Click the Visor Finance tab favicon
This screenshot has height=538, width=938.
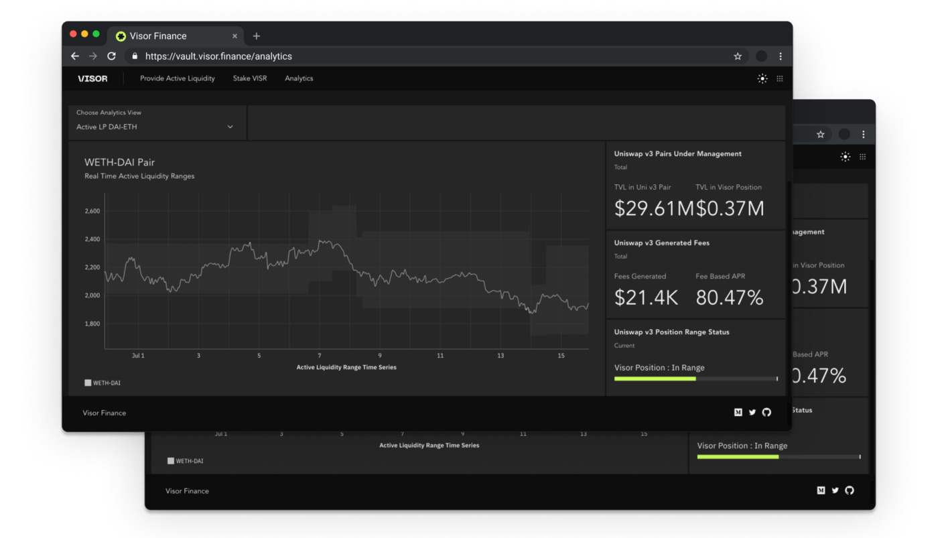pyautogui.click(x=121, y=36)
